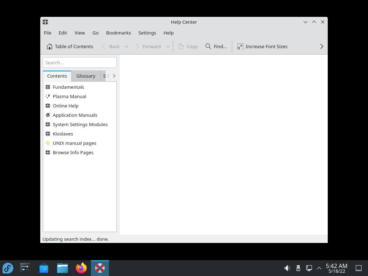Launch Discover software store from taskbar
Viewport: 368px width, 276px height.
pos(43,268)
